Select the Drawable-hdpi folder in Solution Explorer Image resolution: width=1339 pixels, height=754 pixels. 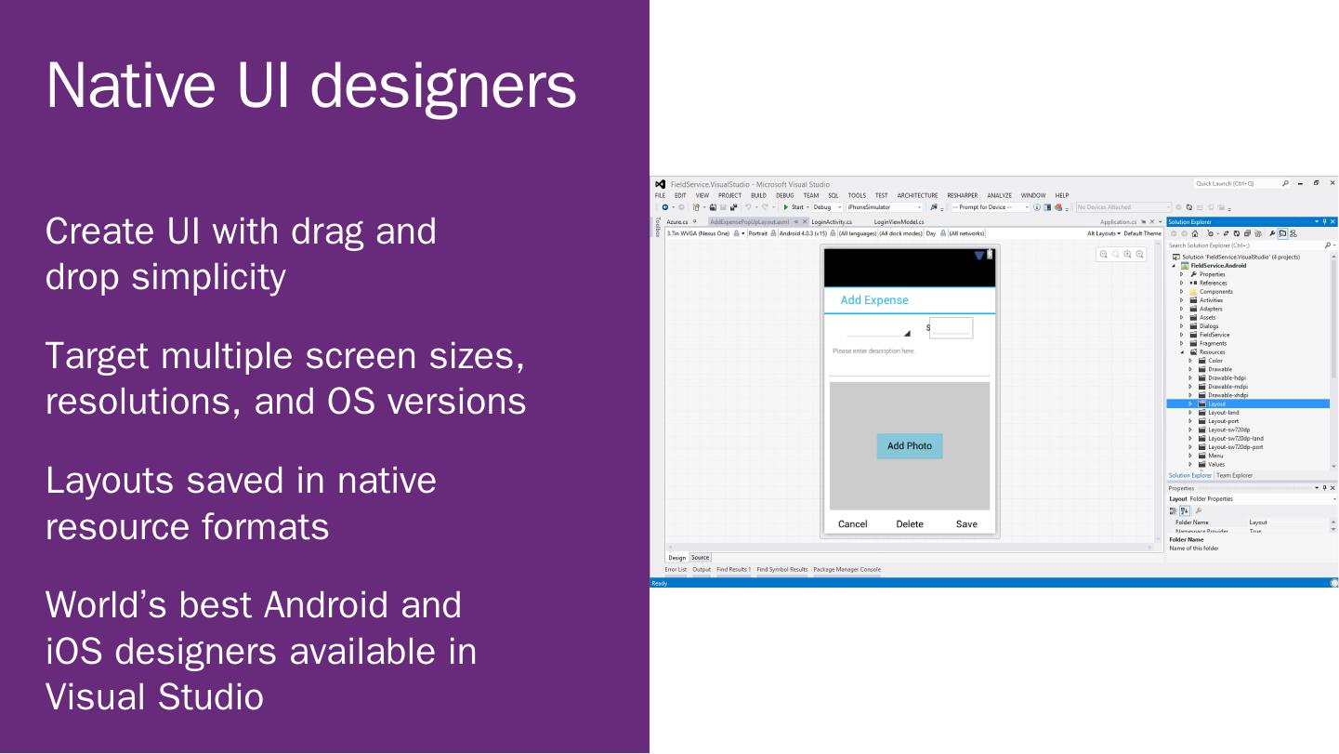[1227, 378]
